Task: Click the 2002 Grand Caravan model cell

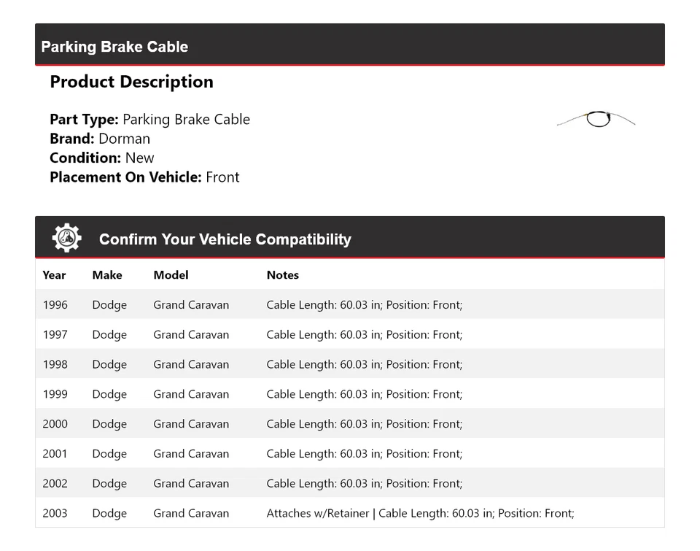Action: coord(191,484)
